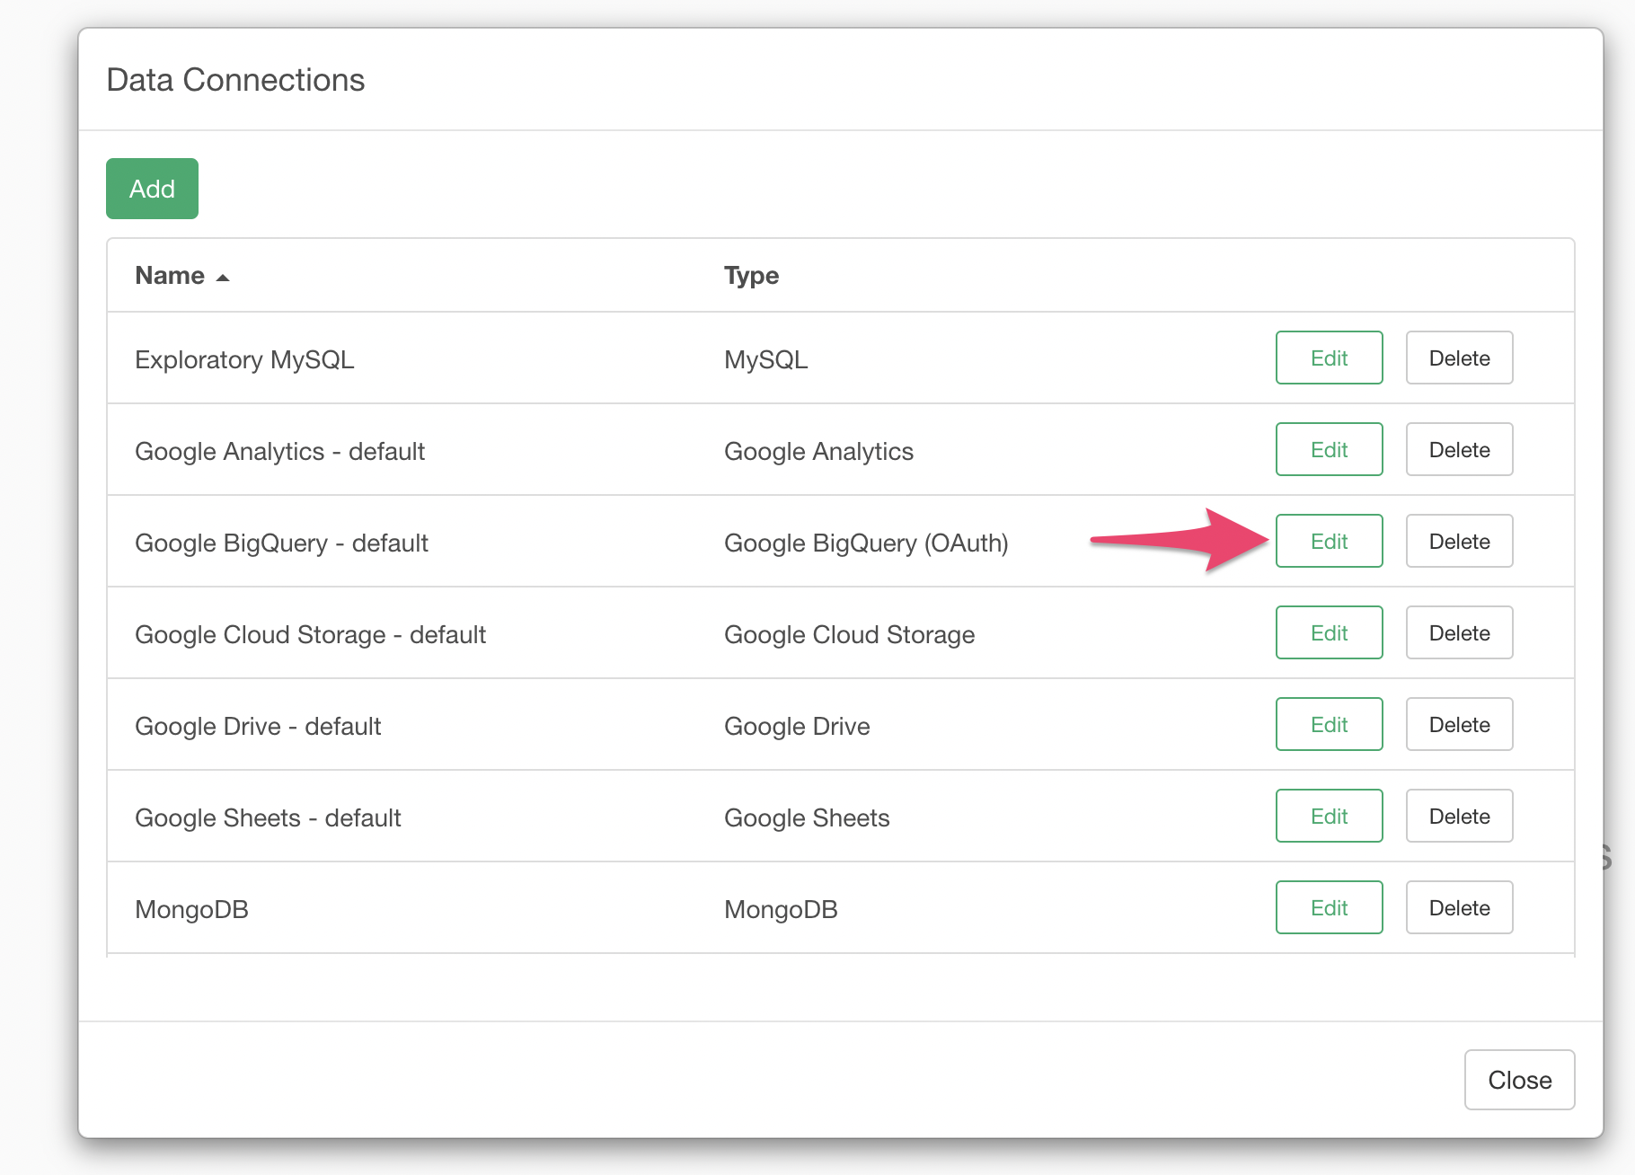This screenshot has height=1175, width=1635.
Task: Delete the Google Drive connection
Action: coord(1459,724)
